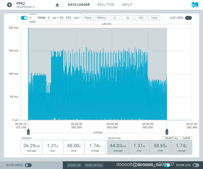Viewport: 203px width, 169px height.
Task: Click the TO value 200 input field
Action: pos(68,18)
